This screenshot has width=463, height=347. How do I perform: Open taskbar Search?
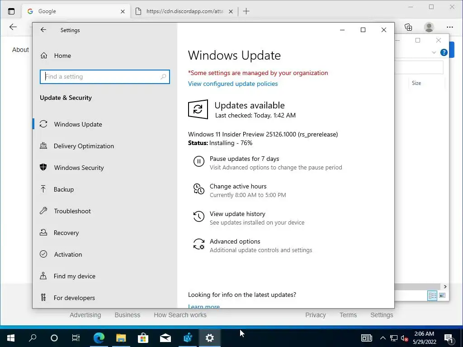(33, 338)
